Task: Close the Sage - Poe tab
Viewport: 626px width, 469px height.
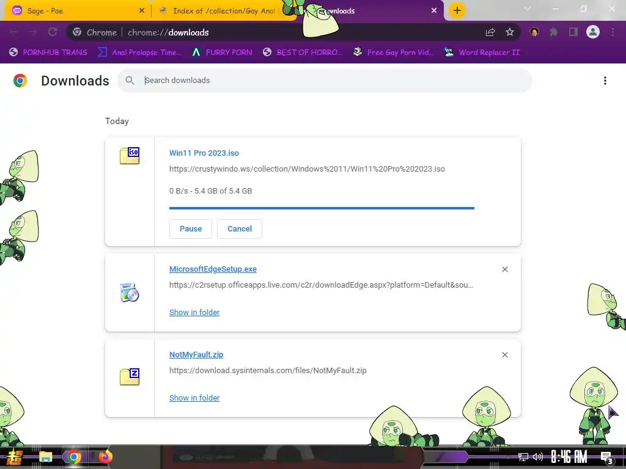Action: click(x=142, y=11)
